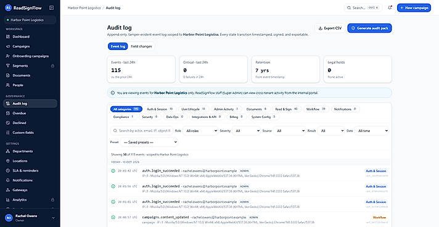The height and width of the screenshot is (227, 439).
Task: Click the lock icon beside Analytics
Action: pyautogui.click(x=52, y=200)
